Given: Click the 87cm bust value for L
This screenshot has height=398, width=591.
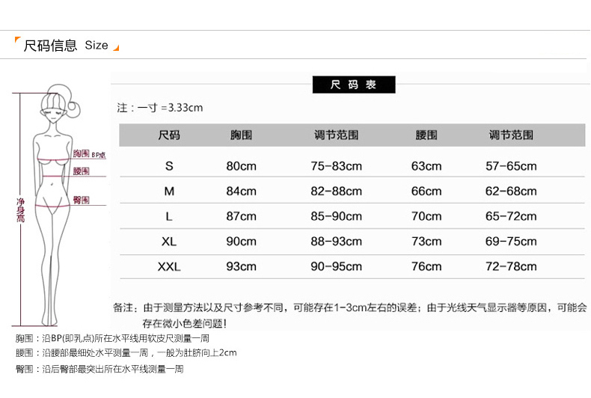Looking at the screenshot, I should [x=241, y=216].
